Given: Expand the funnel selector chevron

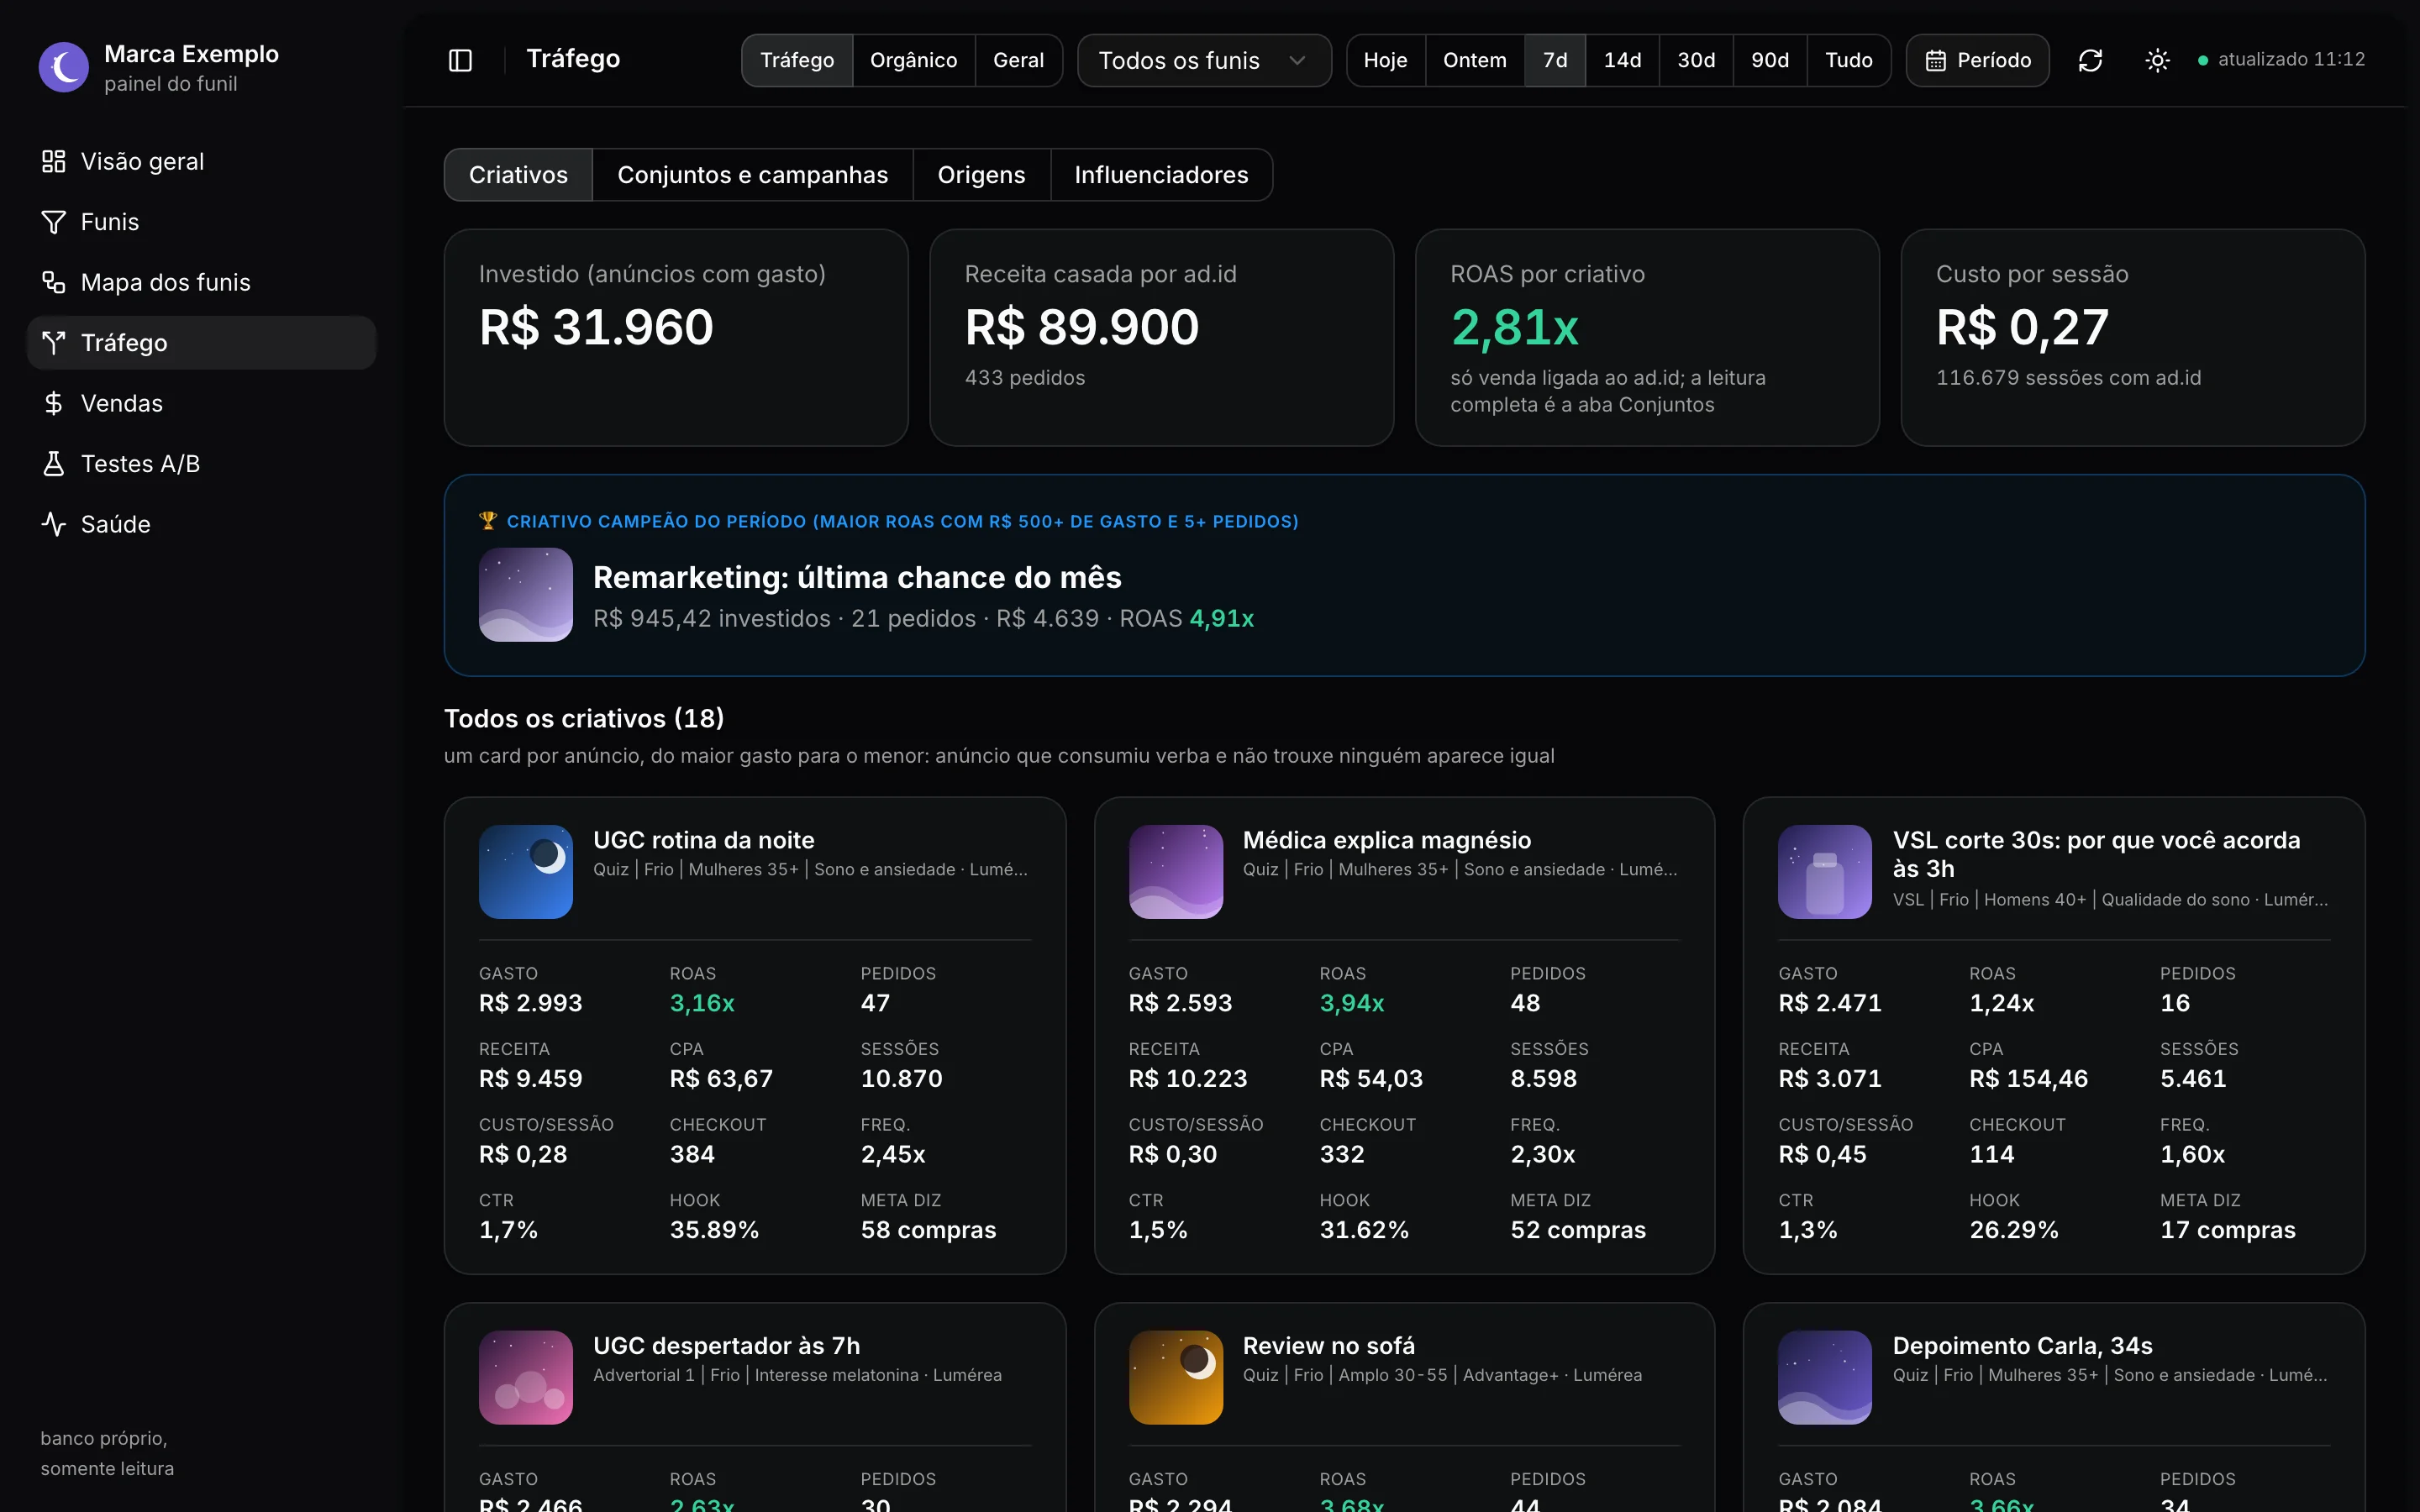Looking at the screenshot, I should click(1297, 60).
